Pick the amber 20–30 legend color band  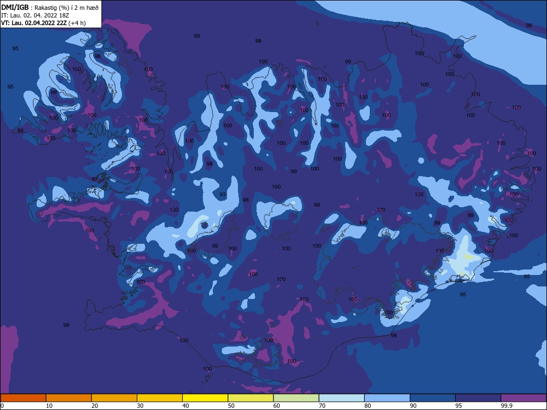point(114,398)
